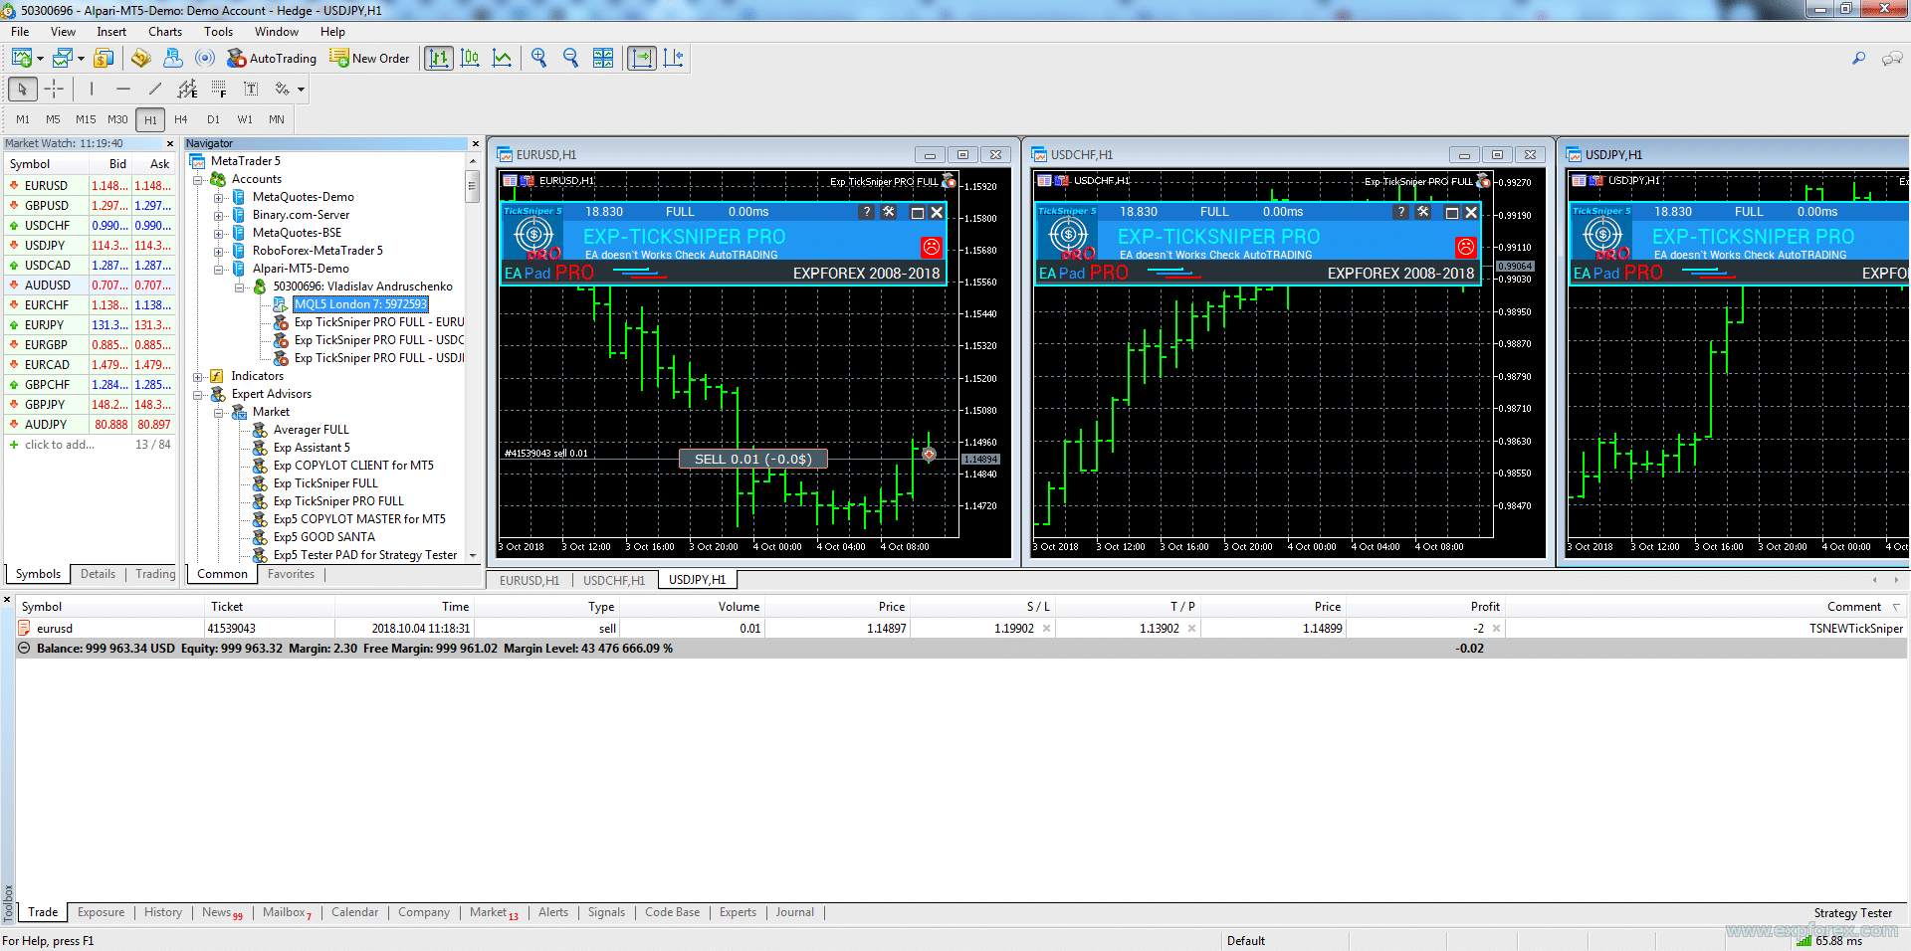Open the chat bubbles icon top right
Image resolution: width=1911 pixels, height=951 pixels.
click(x=1892, y=59)
